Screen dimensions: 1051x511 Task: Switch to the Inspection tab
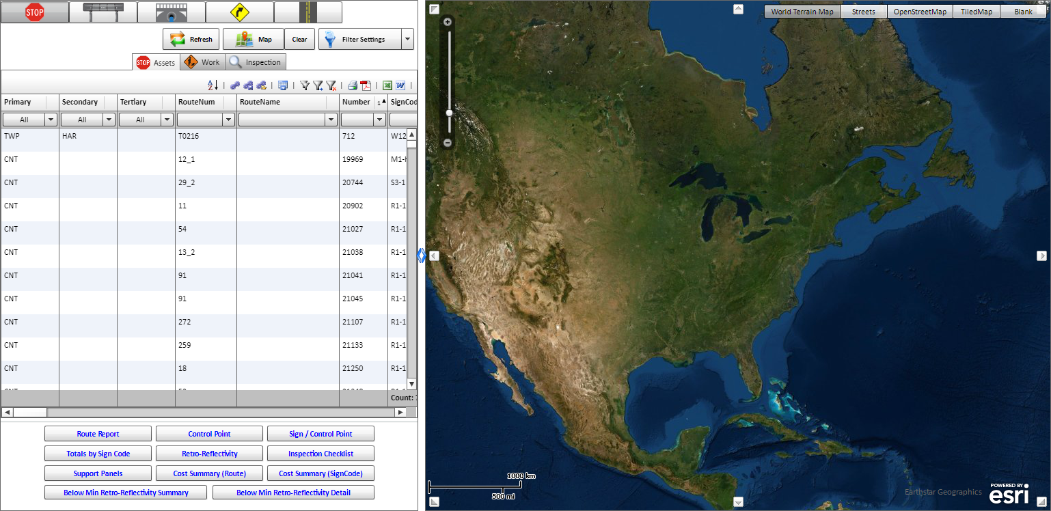pyautogui.click(x=256, y=62)
